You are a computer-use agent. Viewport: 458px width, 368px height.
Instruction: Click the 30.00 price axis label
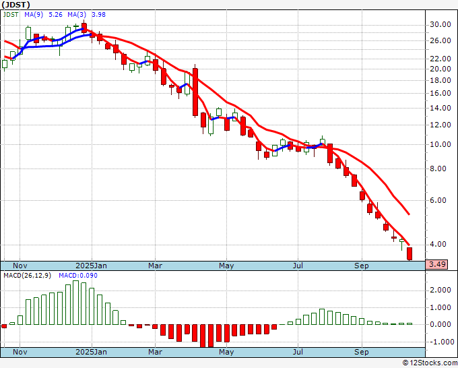440,24
